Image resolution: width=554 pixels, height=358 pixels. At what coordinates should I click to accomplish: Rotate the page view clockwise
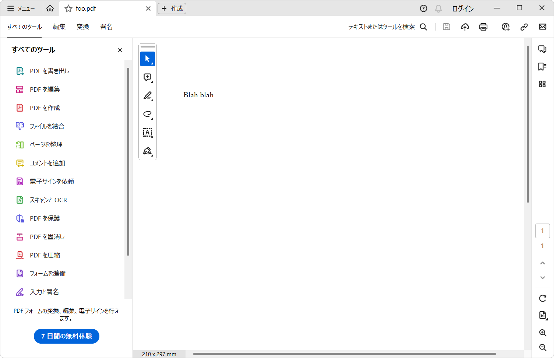click(543, 298)
